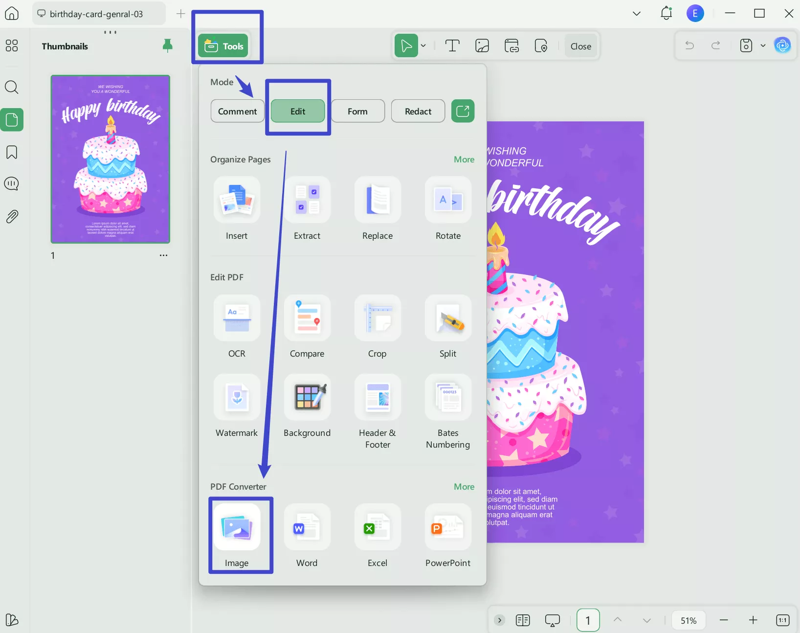Click the green export/share mode icon
800x633 pixels.
[x=463, y=111]
